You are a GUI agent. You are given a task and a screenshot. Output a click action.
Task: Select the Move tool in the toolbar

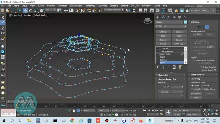(25, 11)
